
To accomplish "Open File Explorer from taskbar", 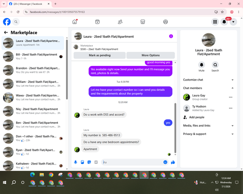I will [42, 175].
